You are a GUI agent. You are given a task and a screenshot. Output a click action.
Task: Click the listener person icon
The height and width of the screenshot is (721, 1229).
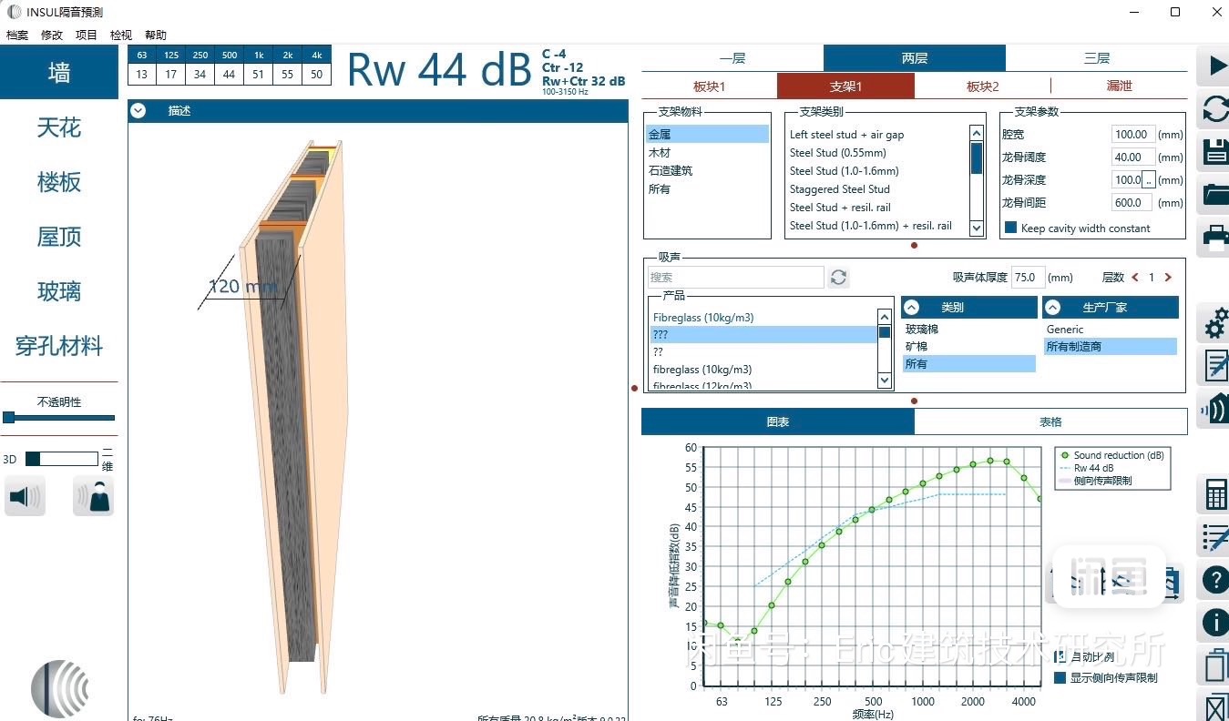pos(94,497)
